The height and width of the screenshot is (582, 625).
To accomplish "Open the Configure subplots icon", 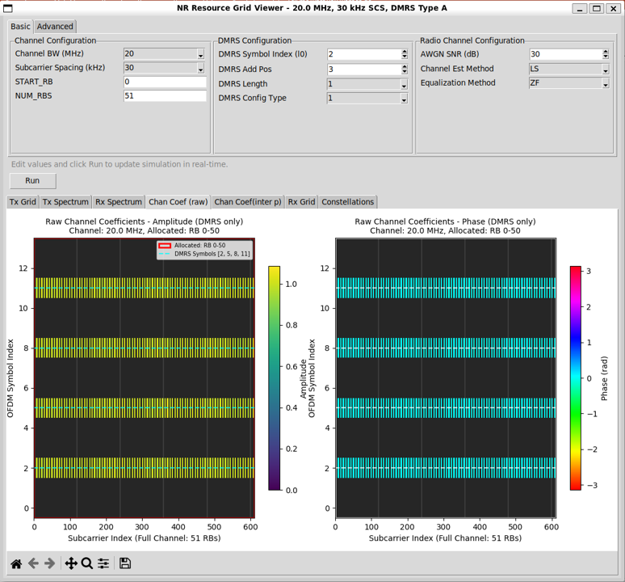I will [103, 563].
